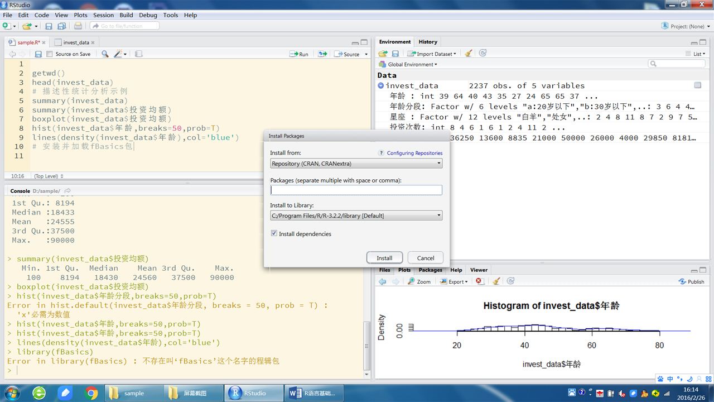This screenshot has height=402, width=714.
Task: Refresh the current plot
Action: click(510, 281)
